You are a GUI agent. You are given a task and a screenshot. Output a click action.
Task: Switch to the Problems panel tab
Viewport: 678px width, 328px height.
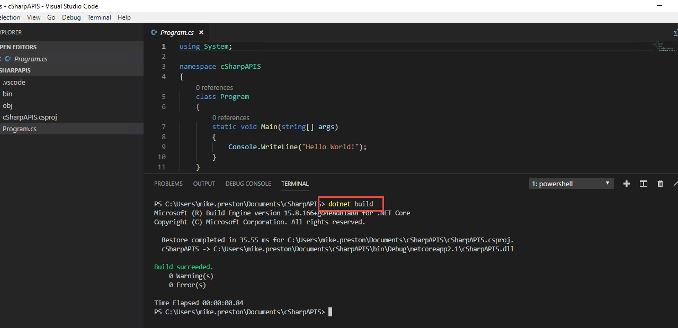168,184
